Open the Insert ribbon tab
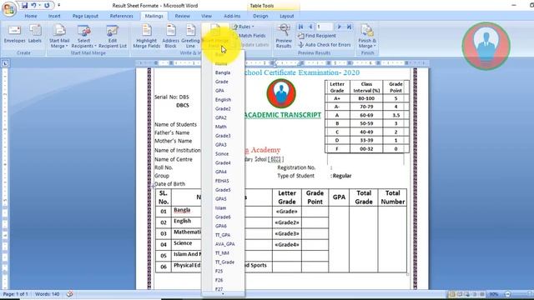Image resolution: width=534 pixels, height=300 pixels. 54,16
